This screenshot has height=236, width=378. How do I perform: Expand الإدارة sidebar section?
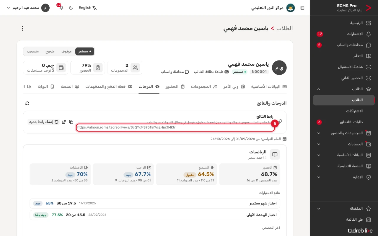click(x=344, y=177)
